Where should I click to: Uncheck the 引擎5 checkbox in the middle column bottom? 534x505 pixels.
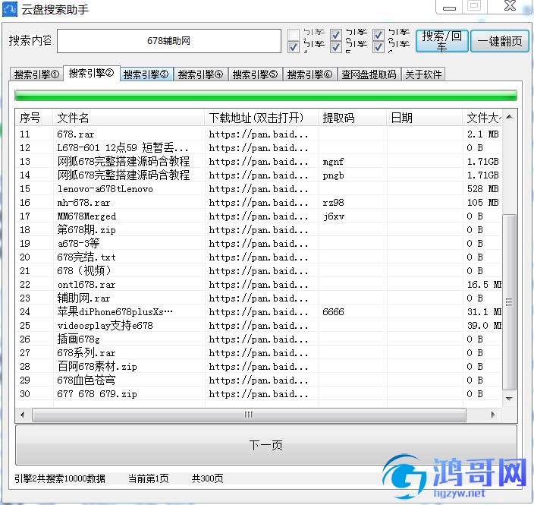tap(336, 47)
